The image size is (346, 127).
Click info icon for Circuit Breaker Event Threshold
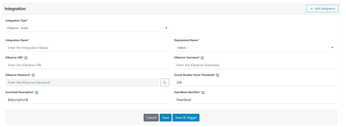click(218, 75)
